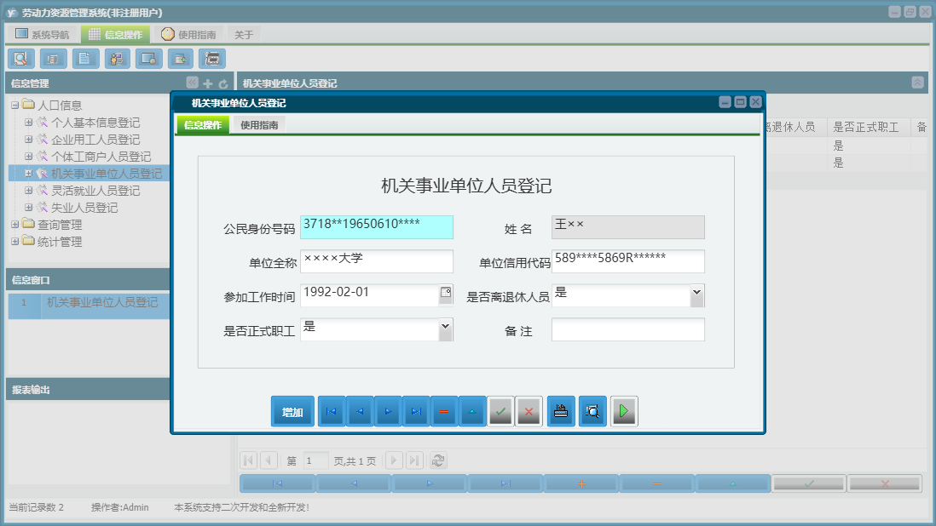Go to first page in grid pager

click(248, 460)
